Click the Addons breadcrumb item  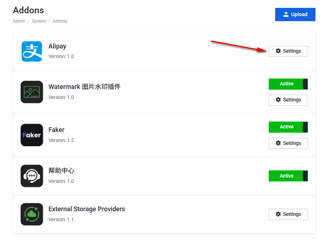(x=60, y=21)
